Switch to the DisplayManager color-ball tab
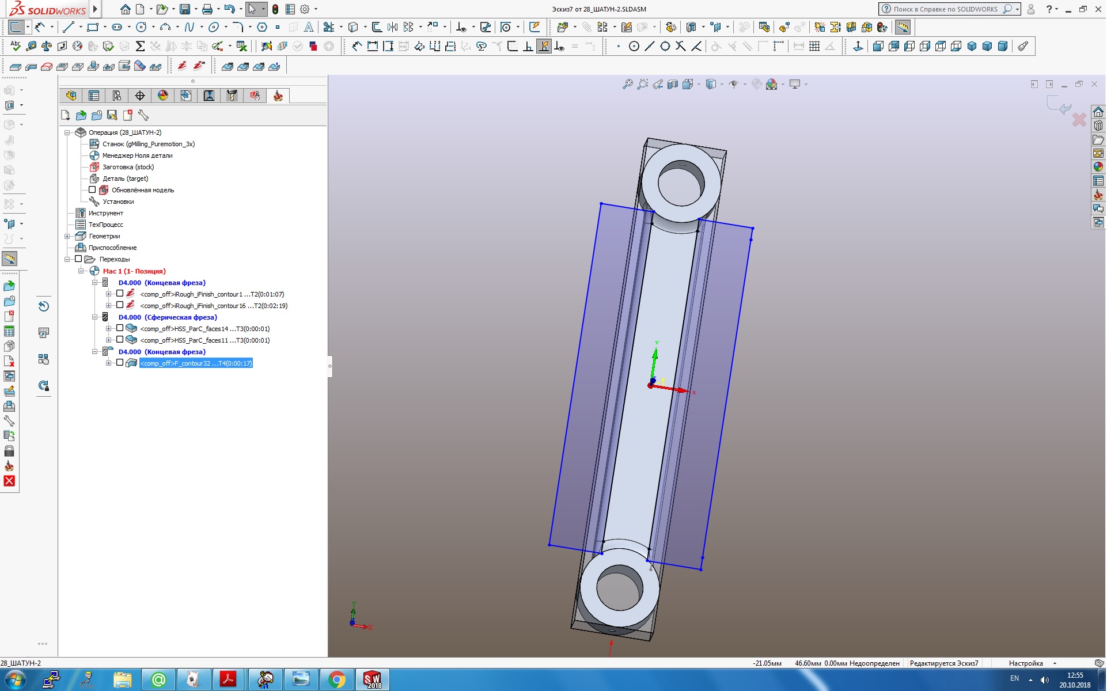 (x=163, y=96)
